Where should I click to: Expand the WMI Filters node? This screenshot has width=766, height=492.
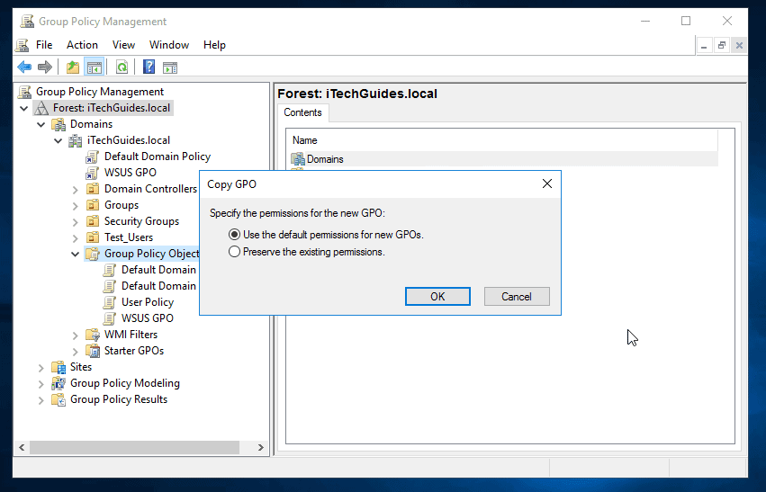coord(76,335)
